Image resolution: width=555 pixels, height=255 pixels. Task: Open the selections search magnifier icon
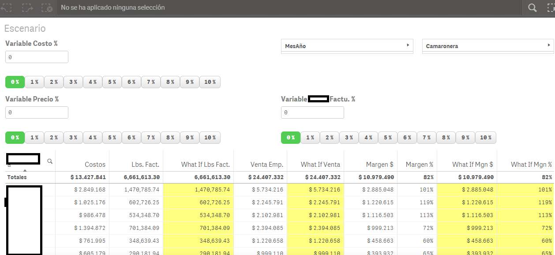[x=532, y=7]
